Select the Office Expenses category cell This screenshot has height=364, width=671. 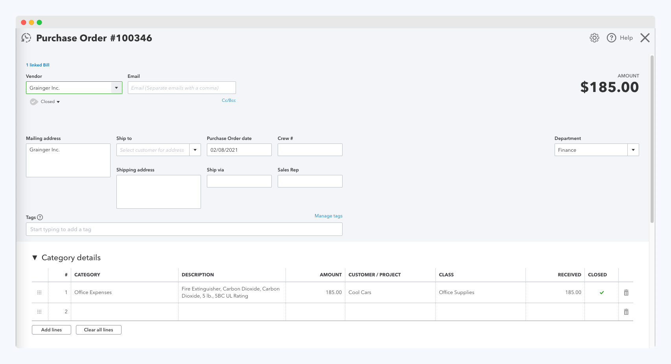125,292
